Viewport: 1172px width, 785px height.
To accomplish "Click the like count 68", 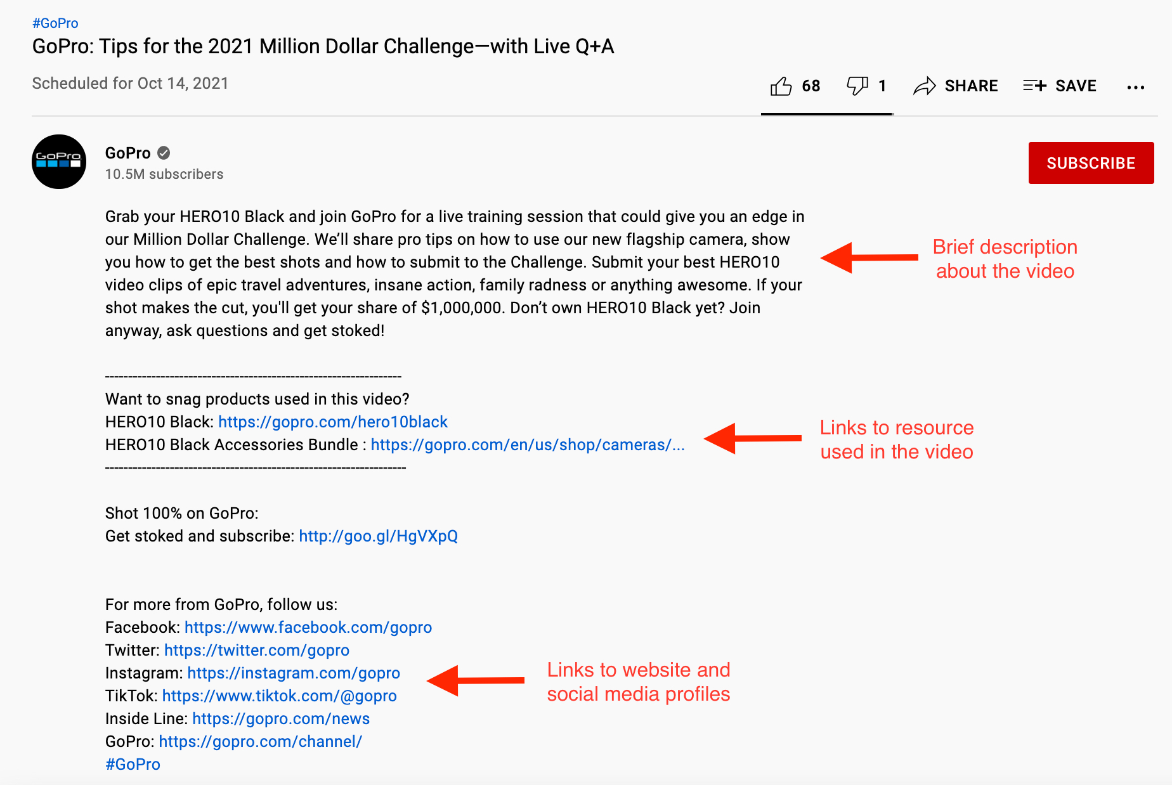I will click(x=811, y=86).
